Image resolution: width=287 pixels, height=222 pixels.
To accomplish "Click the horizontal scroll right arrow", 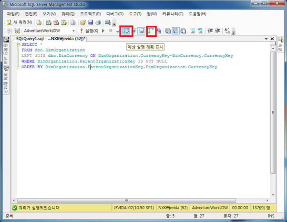I will click(267, 201).
